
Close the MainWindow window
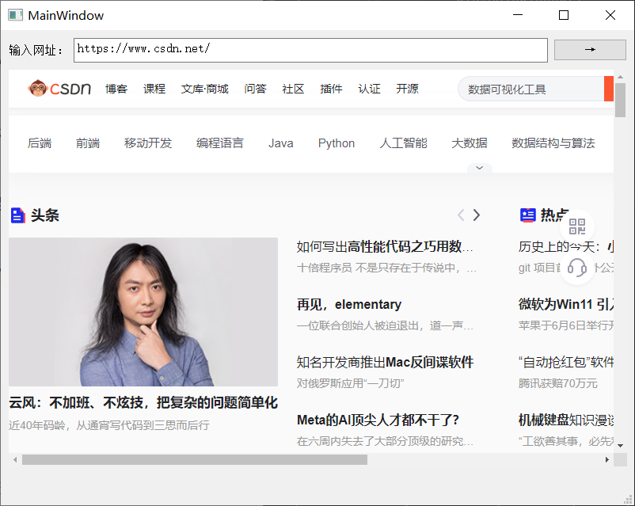(x=610, y=15)
